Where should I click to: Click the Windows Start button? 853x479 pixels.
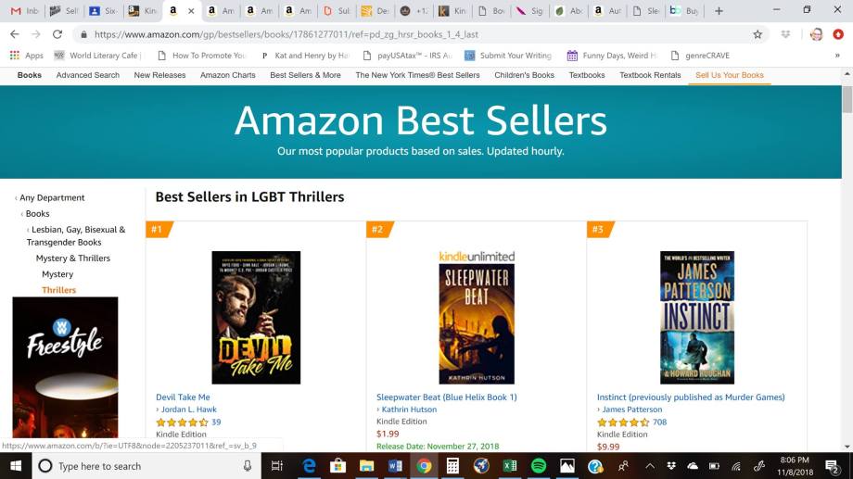coord(16,466)
